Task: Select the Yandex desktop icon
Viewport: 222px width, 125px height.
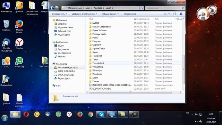Action: tap(19, 44)
